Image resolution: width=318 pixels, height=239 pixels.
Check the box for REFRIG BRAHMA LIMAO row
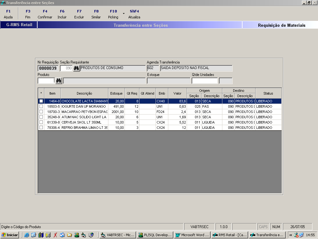41,127
